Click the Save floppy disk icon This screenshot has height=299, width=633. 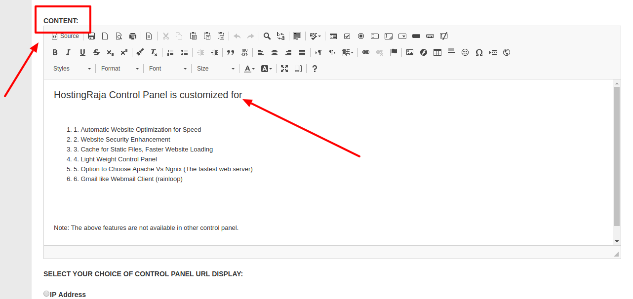point(91,36)
